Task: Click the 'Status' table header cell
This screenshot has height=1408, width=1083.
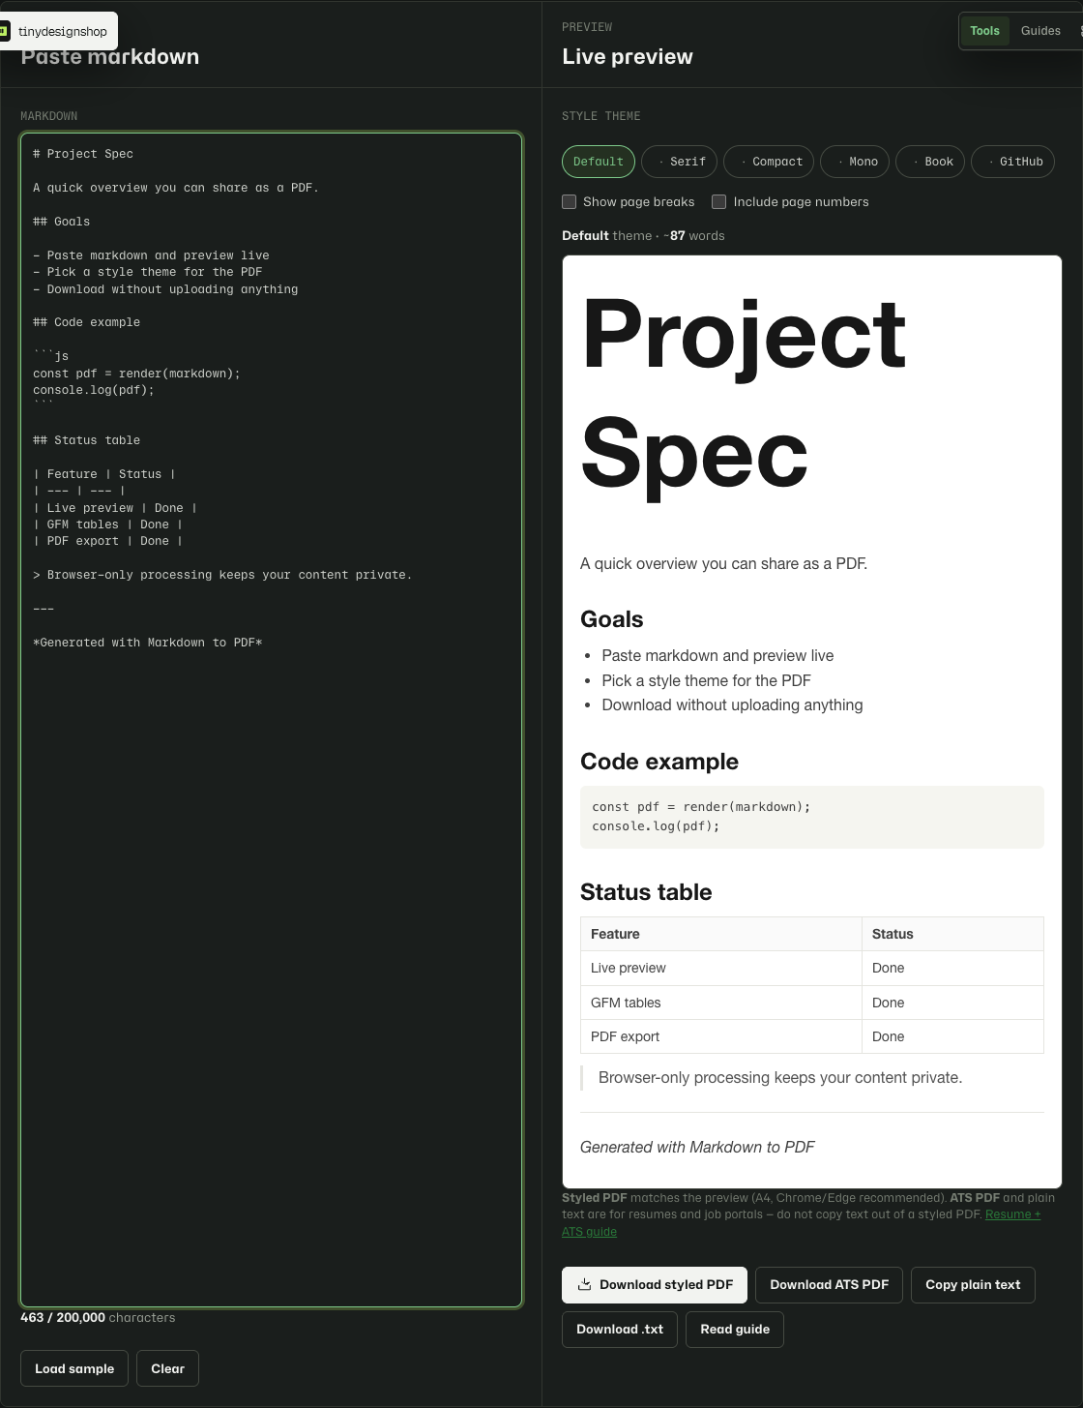Action: 952,934
